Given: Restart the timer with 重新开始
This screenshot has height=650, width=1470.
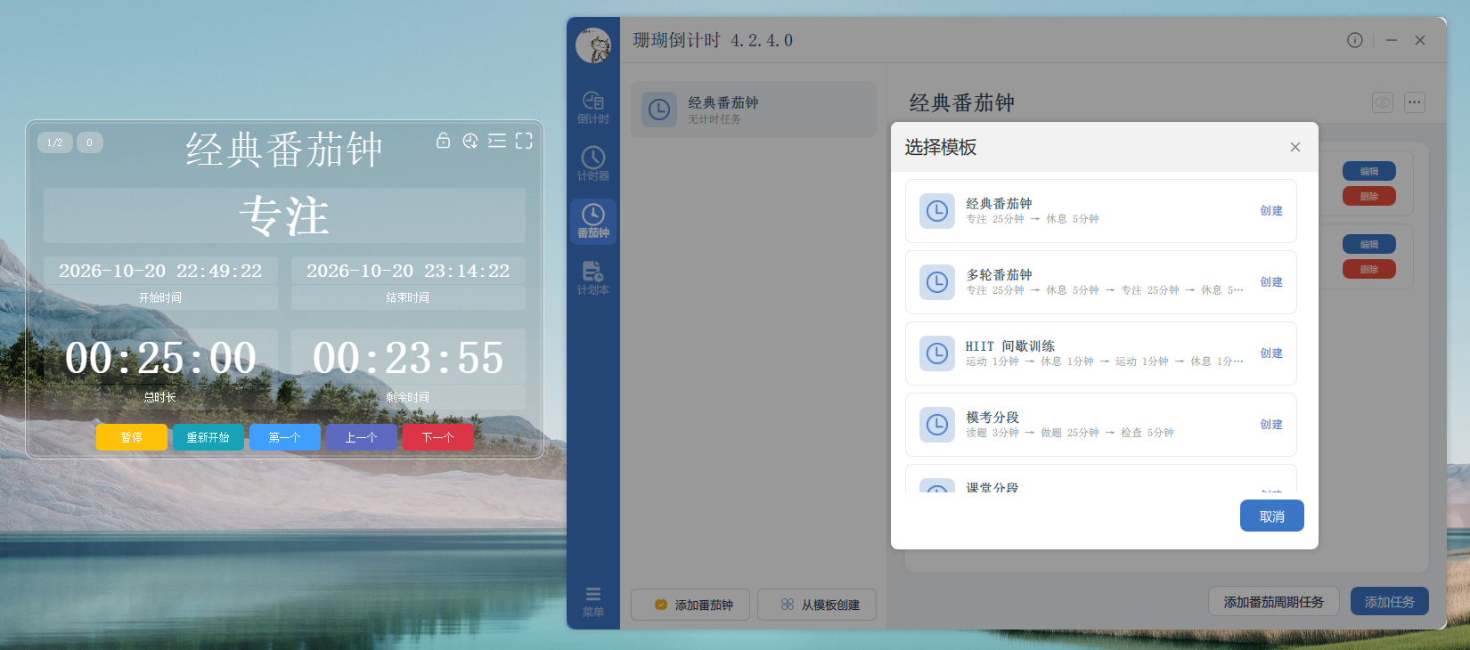Looking at the screenshot, I should coord(208,437).
